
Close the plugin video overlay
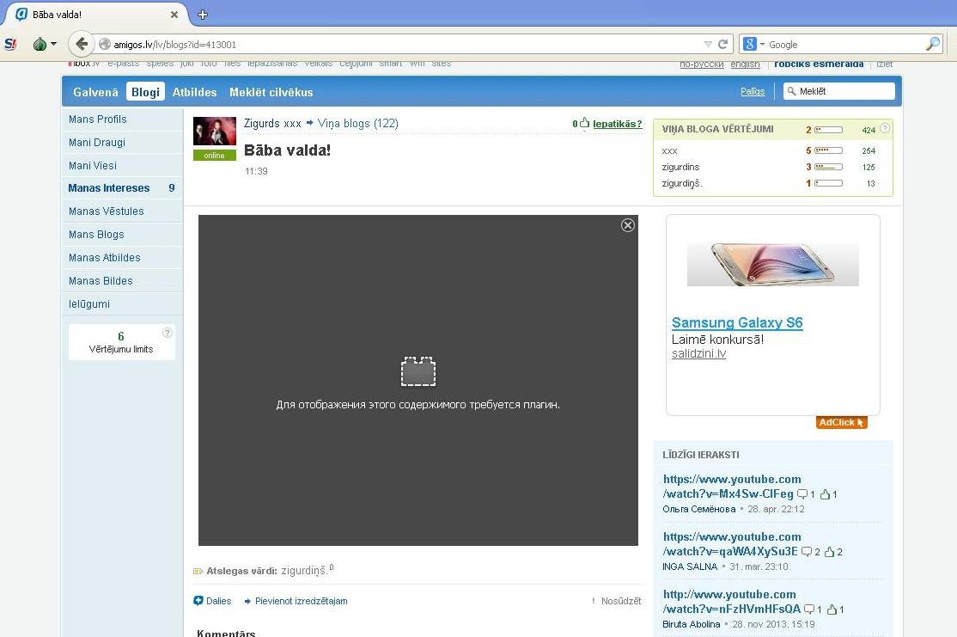click(x=628, y=225)
